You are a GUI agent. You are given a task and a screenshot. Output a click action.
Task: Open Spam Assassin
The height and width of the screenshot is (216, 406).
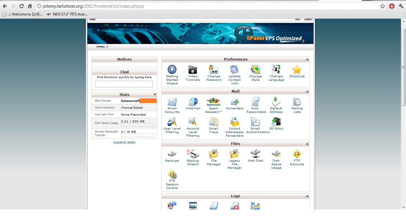pos(214,105)
